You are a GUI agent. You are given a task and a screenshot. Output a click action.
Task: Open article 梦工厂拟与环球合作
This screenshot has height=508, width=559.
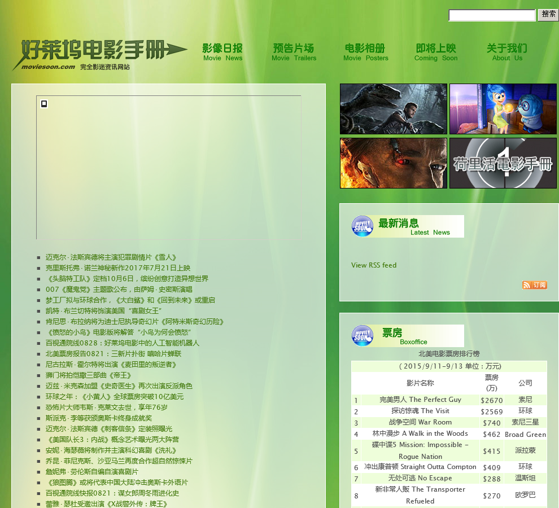tap(130, 300)
